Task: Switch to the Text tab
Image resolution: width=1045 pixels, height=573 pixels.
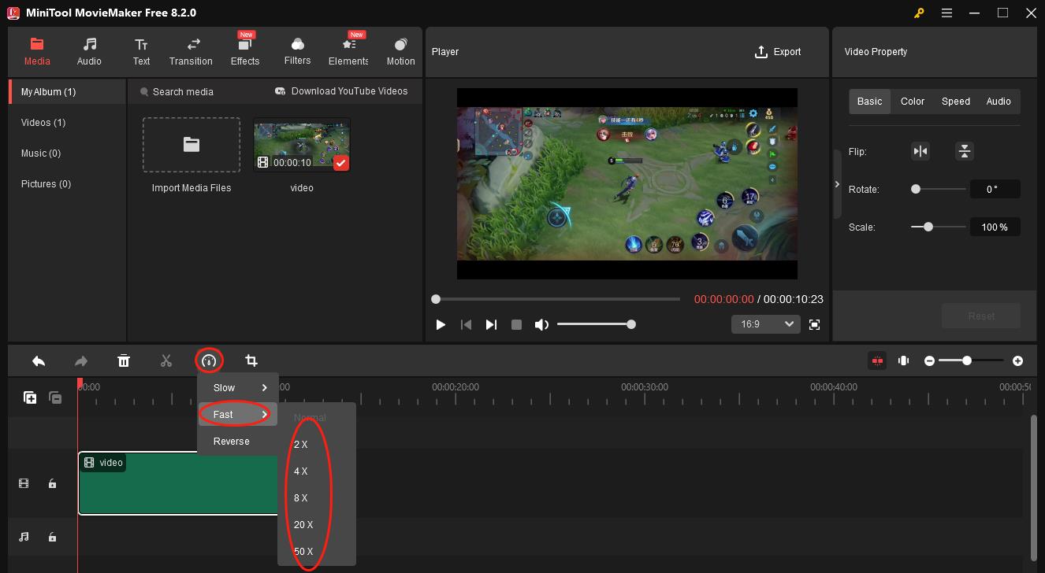Action: [x=141, y=51]
